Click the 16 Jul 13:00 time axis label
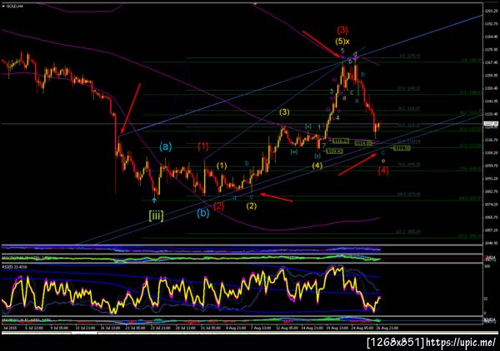This screenshot has height=351, width=500. point(110,328)
